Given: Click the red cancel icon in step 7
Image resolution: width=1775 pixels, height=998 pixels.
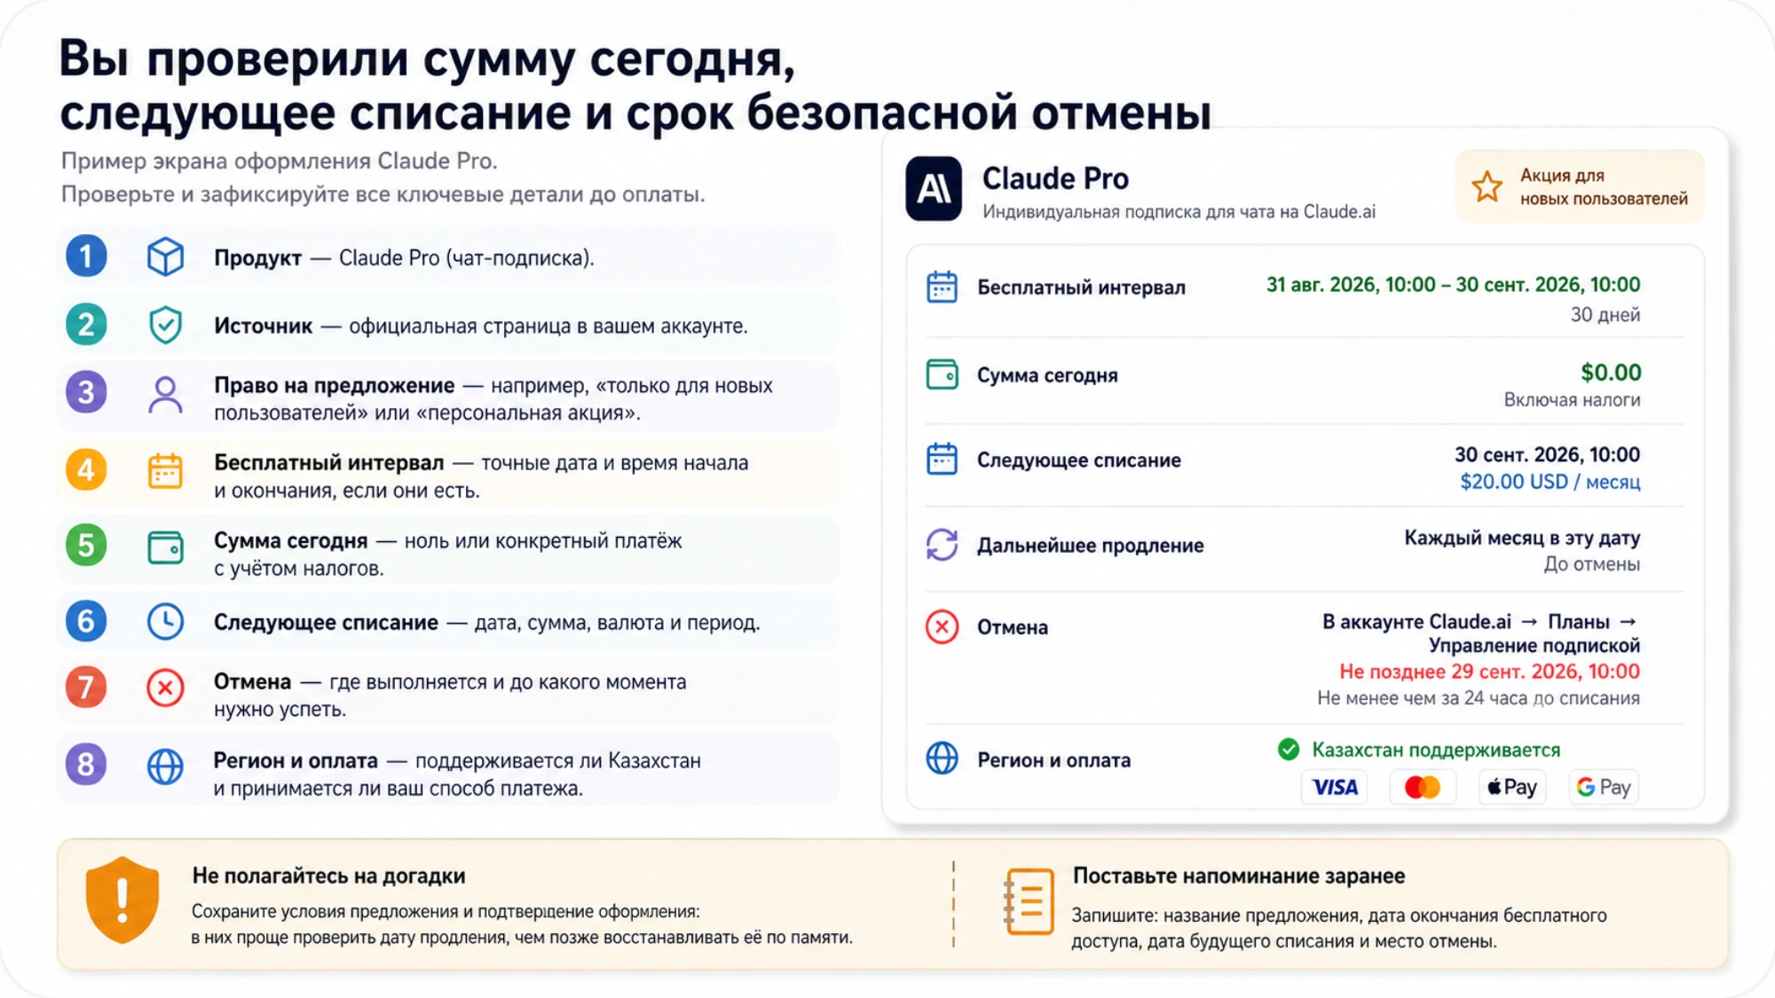Looking at the screenshot, I should click(165, 688).
